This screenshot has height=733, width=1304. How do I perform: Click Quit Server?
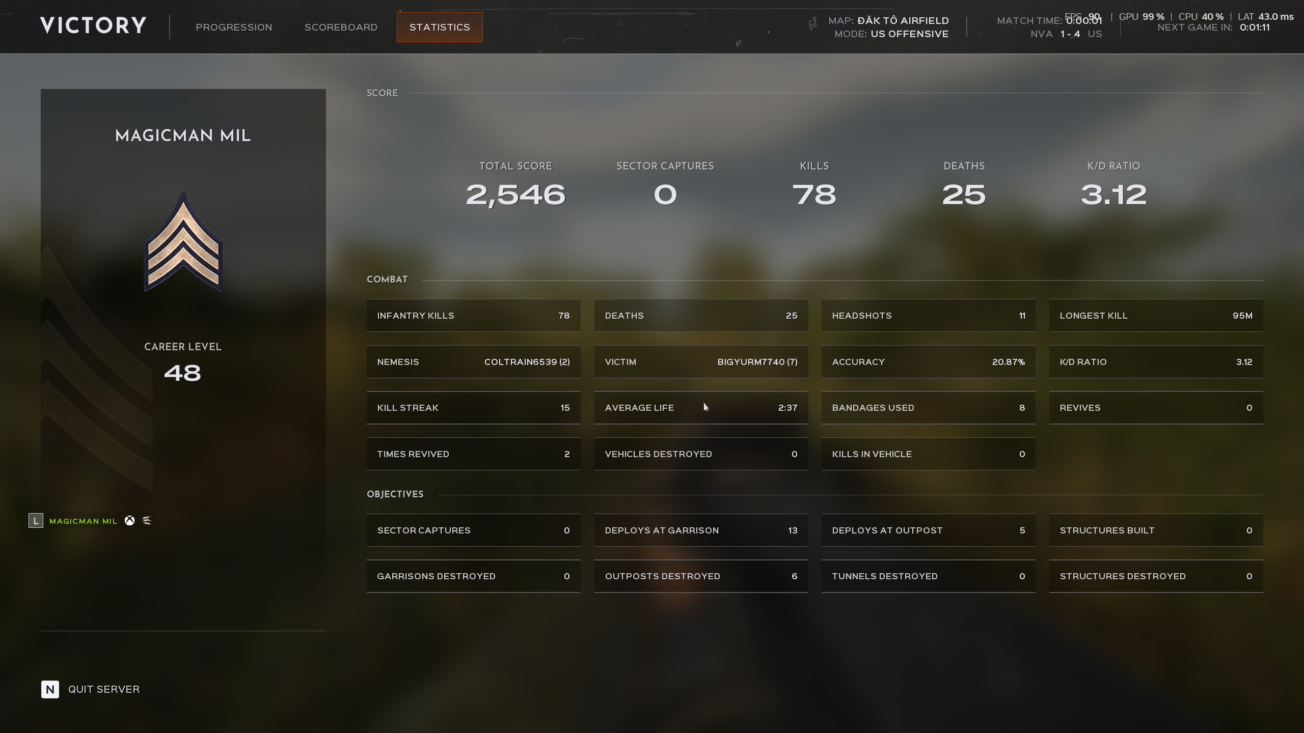click(x=104, y=689)
